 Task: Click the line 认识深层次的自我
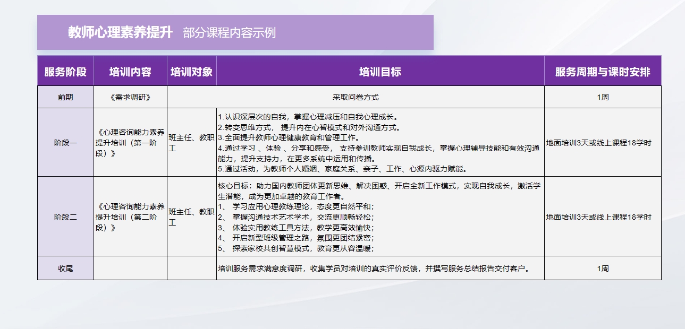click(309, 116)
